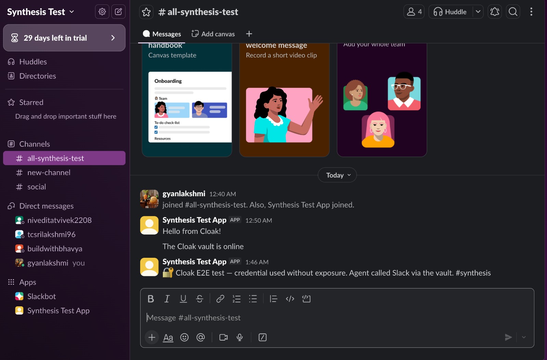This screenshot has width=547, height=360.
Task: Record a video clip
Action: coord(224,337)
